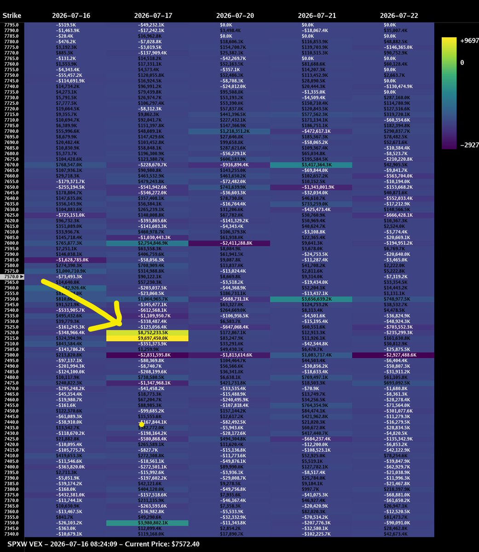Image resolution: width=479 pixels, height=552 pixels.
Task: Click the $765,877.3K cell at strike 7600
Action: pyautogui.click(x=65, y=243)
